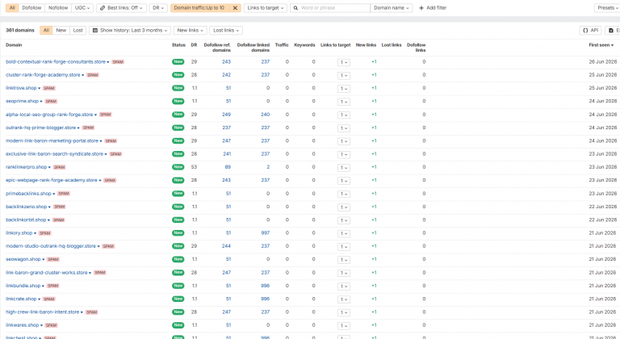Open the Domain traffic: Up to 10 filter
The height and width of the screenshot is (339, 620).
pos(199,8)
